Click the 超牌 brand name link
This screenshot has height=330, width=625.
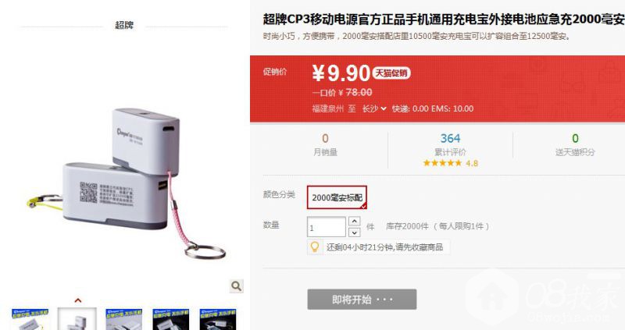coord(124,25)
